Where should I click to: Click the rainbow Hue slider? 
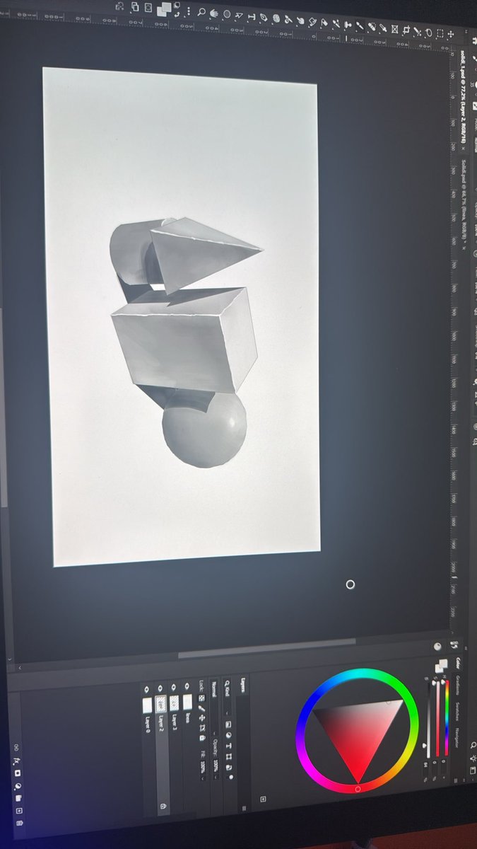[x=447, y=718]
